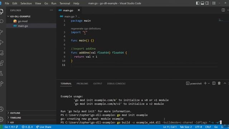This screenshot has width=229, height=129.
Task: Click the 'package main' line text
Action: click(x=81, y=21)
